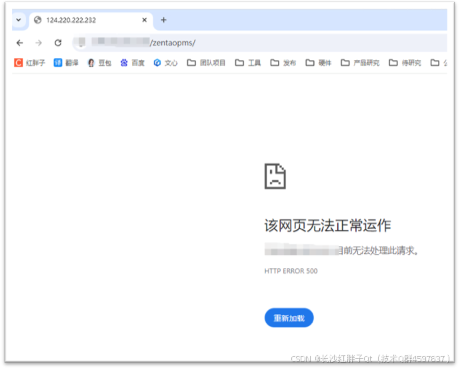Select the 124.220.222.232 tab
Viewport: 464px width, 368px height.
point(80,20)
